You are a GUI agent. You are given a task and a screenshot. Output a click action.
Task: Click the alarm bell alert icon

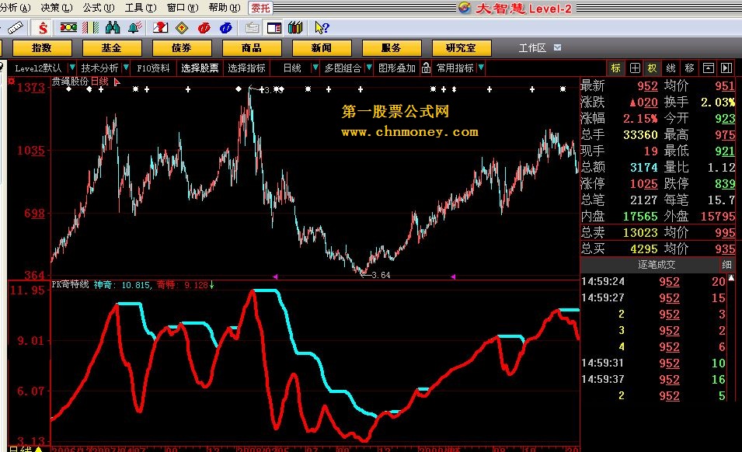tap(135, 28)
